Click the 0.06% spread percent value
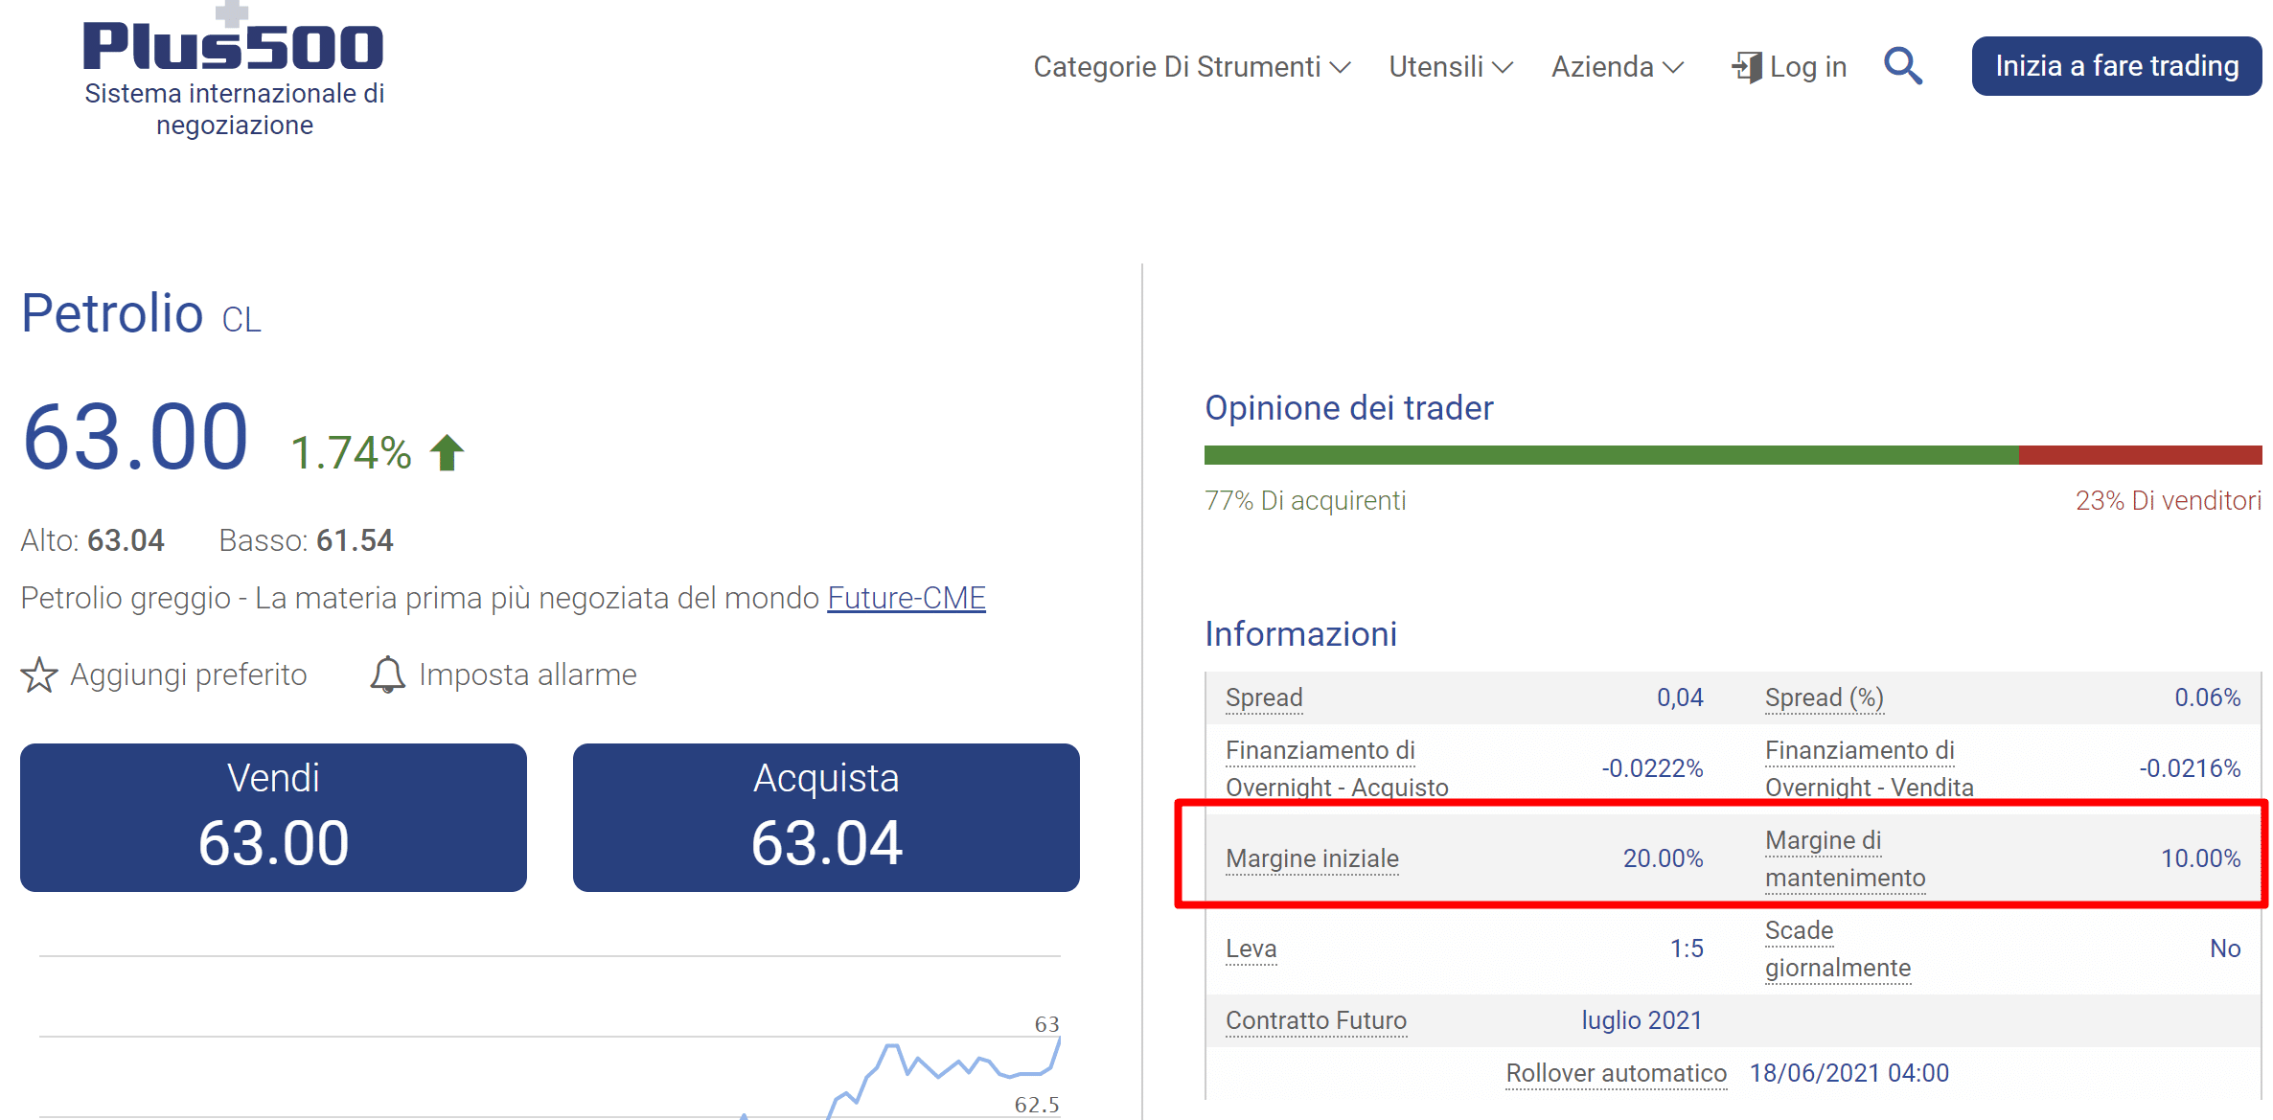Screen dimensions: 2273x1120 pyautogui.click(x=2207, y=697)
